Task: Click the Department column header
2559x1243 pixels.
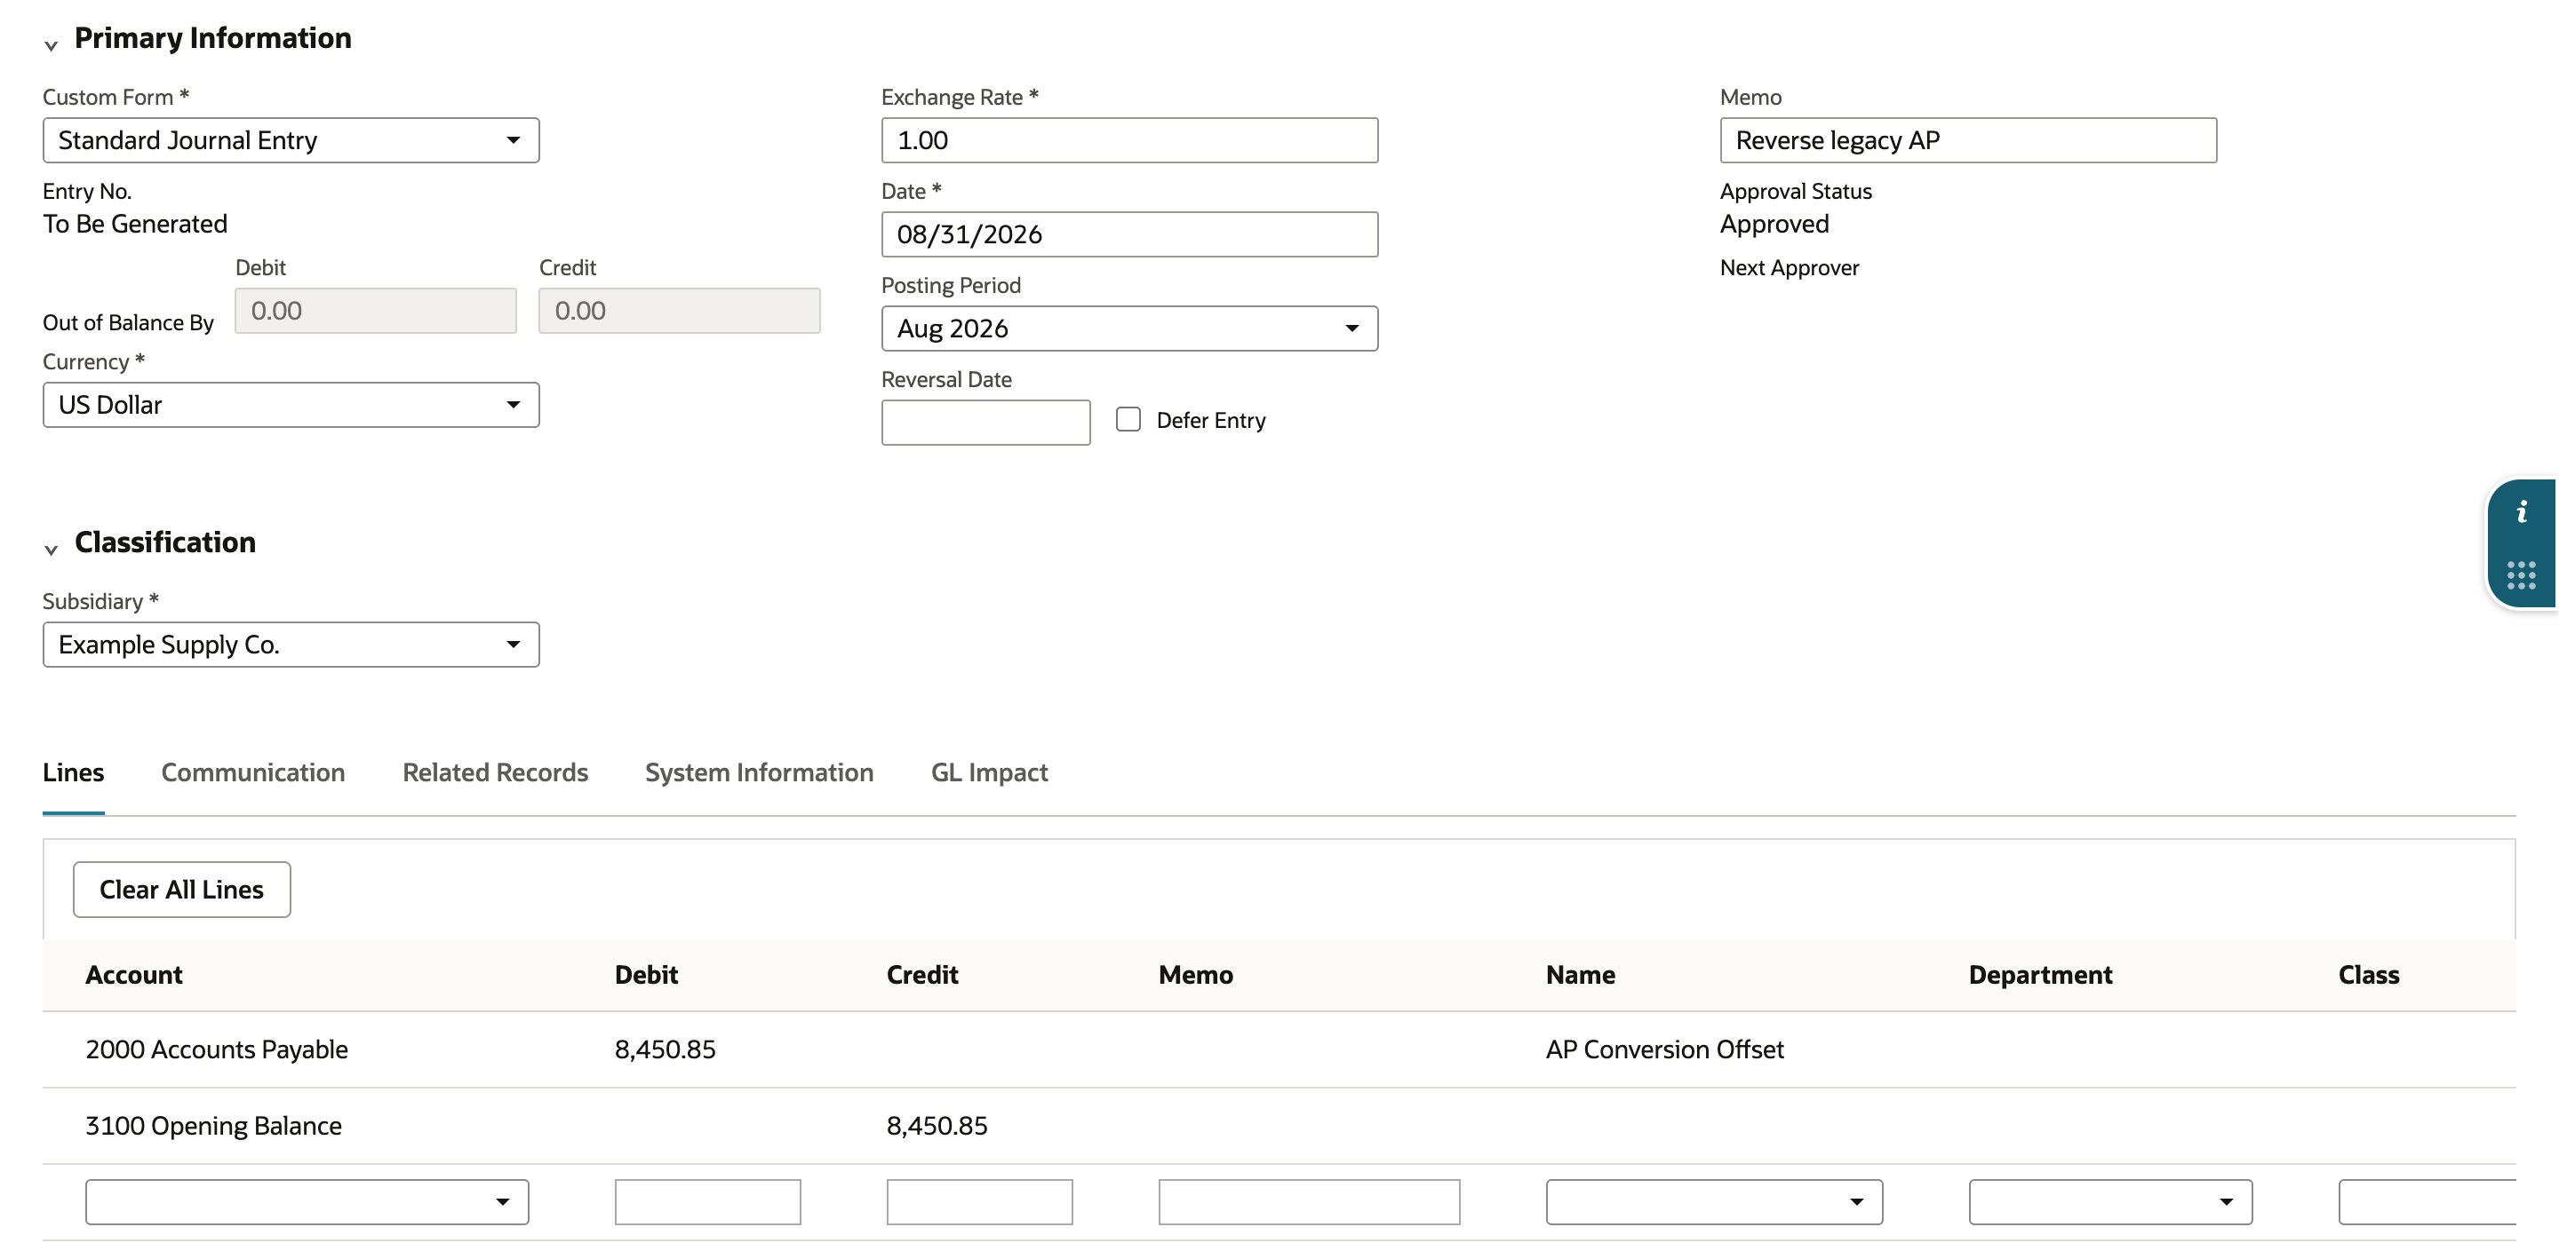Action: pyautogui.click(x=2040, y=975)
